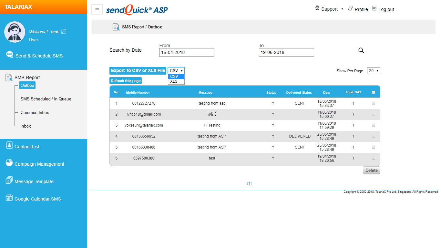Screen dimensions: 441x248
Task: Click the Delivered Status column header
Action: click(x=299, y=93)
